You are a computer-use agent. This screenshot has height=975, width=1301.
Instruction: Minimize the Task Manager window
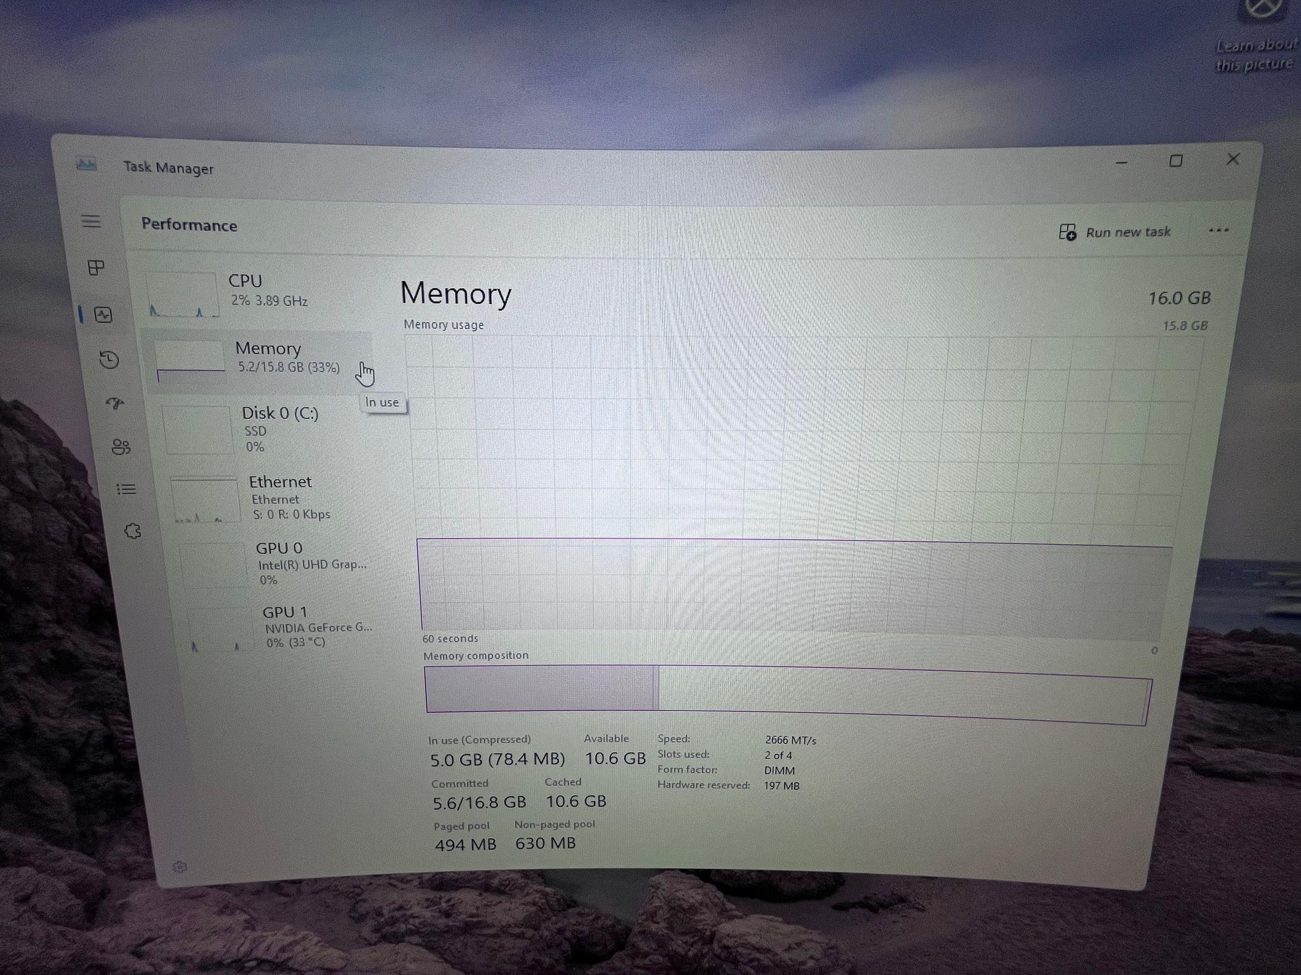tap(1121, 162)
